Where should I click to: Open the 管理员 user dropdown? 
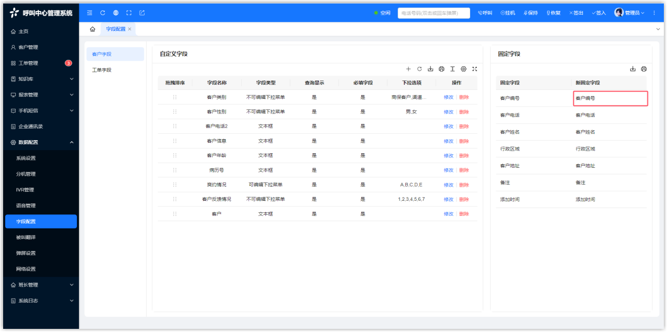[629, 13]
